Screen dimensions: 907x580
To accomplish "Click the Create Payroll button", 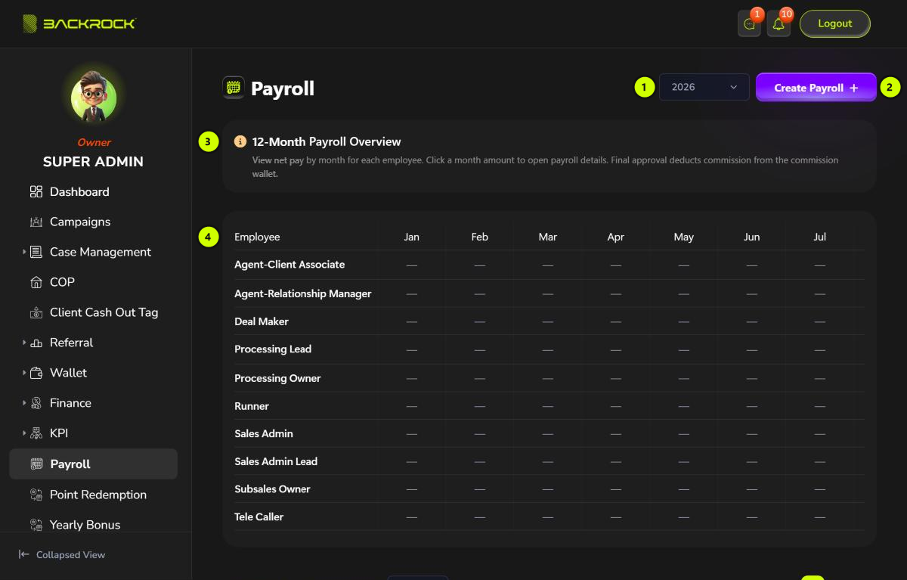I will tap(816, 88).
